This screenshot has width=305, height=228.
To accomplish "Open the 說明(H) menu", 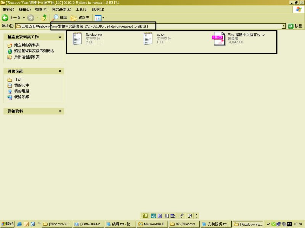I will coord(98,9).
